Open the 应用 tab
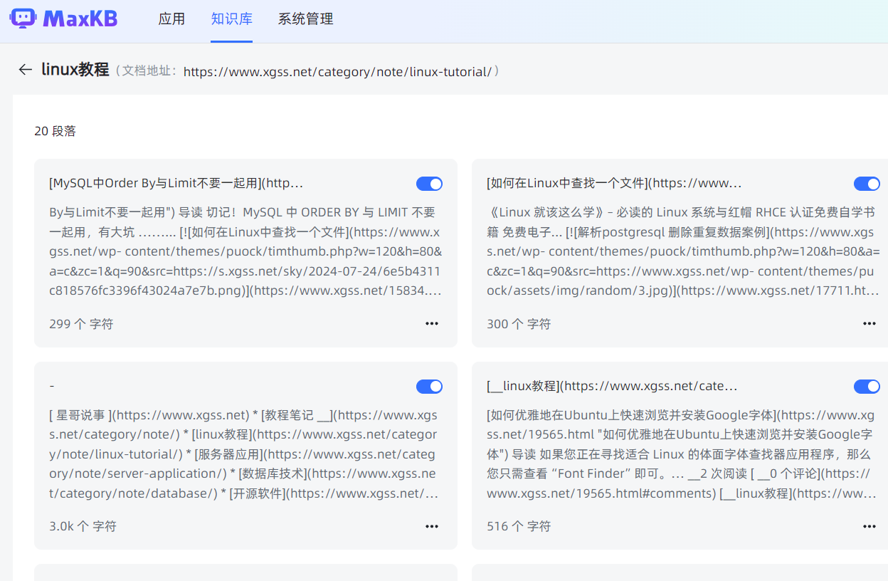 pos(171,19)
